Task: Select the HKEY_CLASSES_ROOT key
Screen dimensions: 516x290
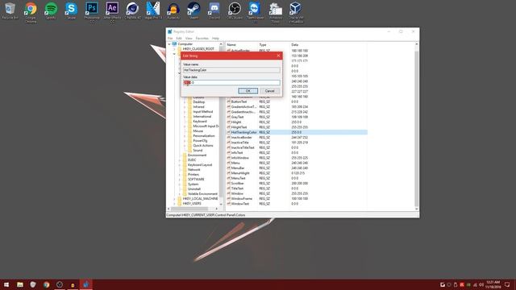Action: point(198,49)
